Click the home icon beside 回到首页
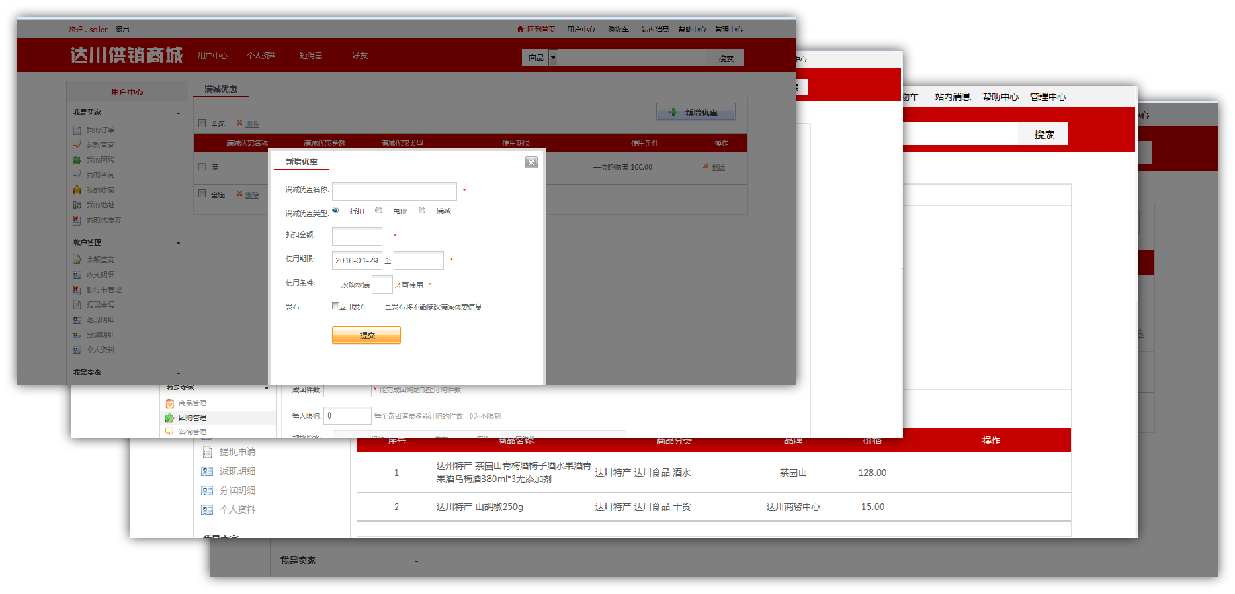This screenshot has width=1235, height=594. pos(520,29)
